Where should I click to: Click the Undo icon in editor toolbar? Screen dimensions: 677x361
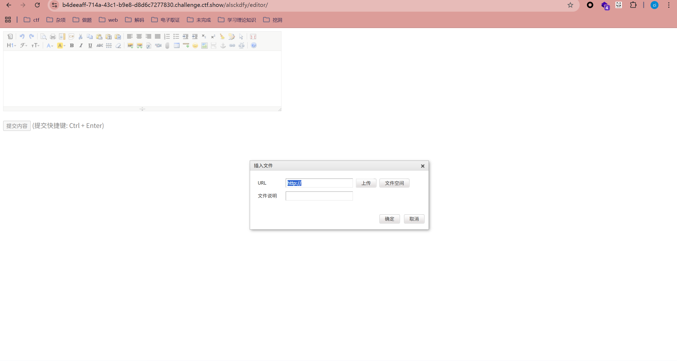point(22,37)
